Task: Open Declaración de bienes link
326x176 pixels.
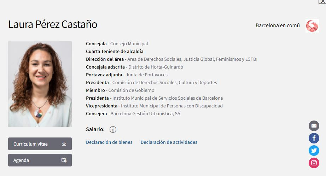Action: pos(109,142)
